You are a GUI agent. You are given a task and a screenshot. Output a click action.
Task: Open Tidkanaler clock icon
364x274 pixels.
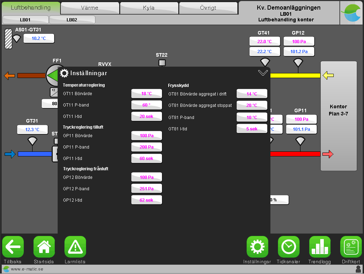click(x=289, y=247)
